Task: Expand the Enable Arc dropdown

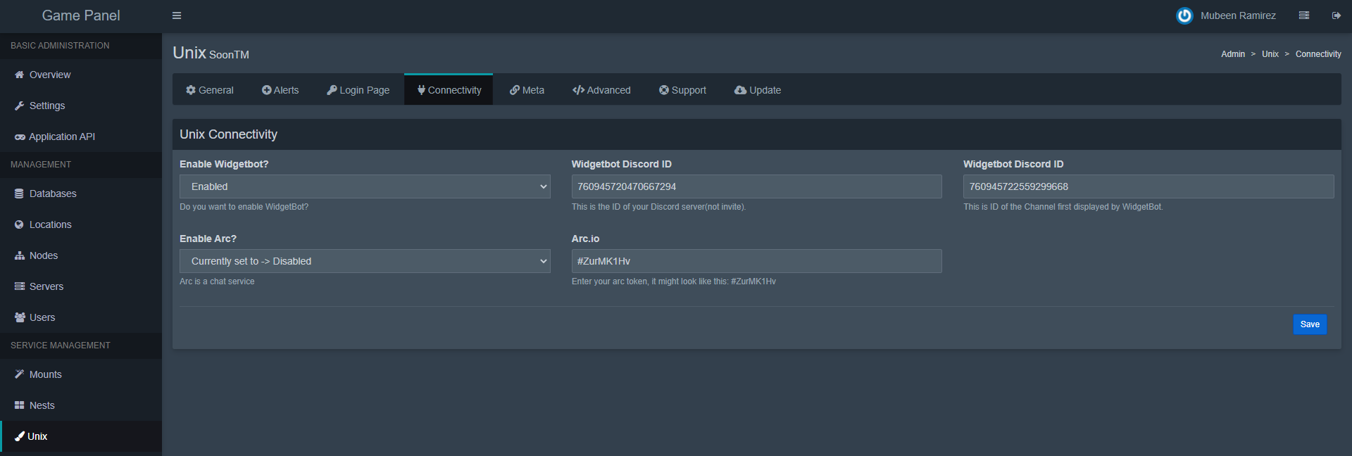Action: 365,261
